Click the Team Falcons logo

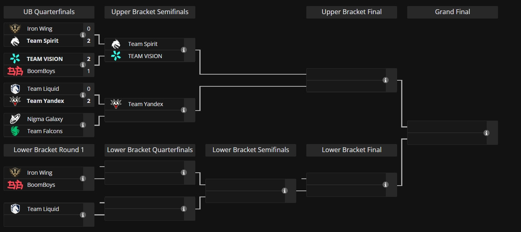(15, 131)
